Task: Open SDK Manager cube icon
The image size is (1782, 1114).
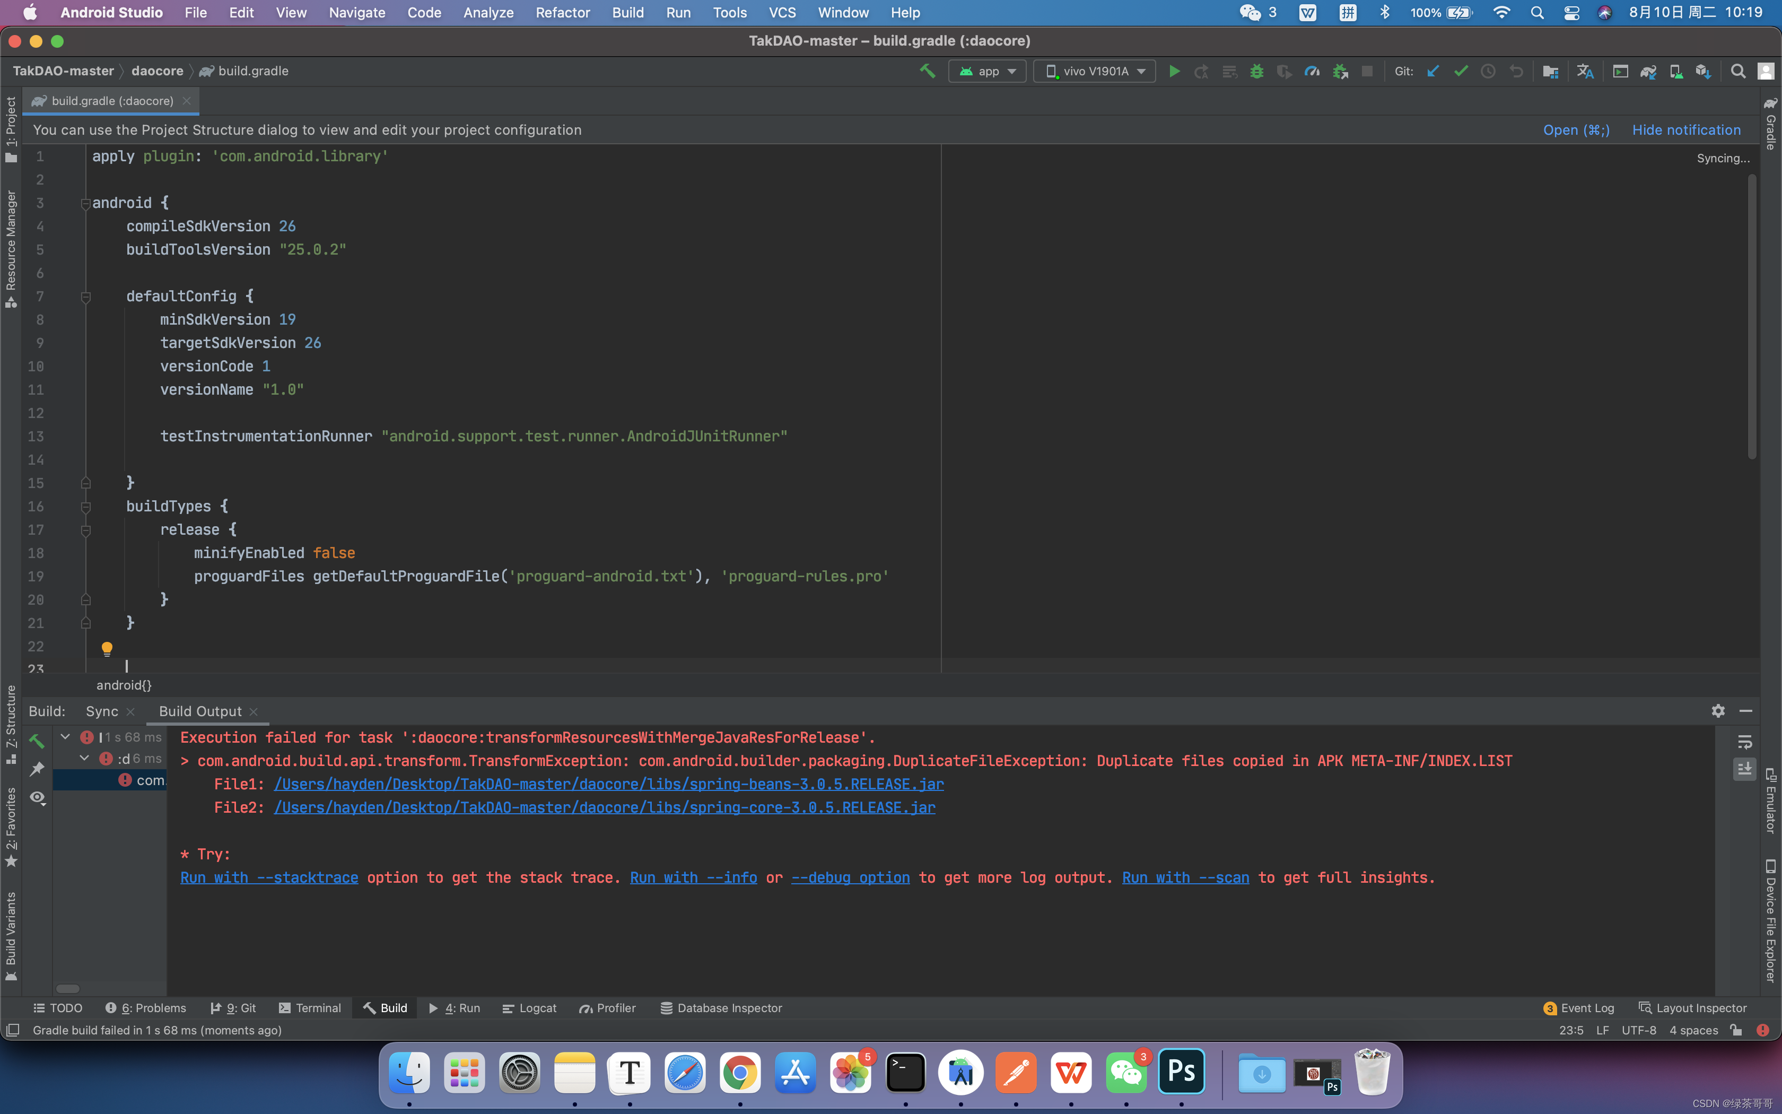Action: (1703, 72)
